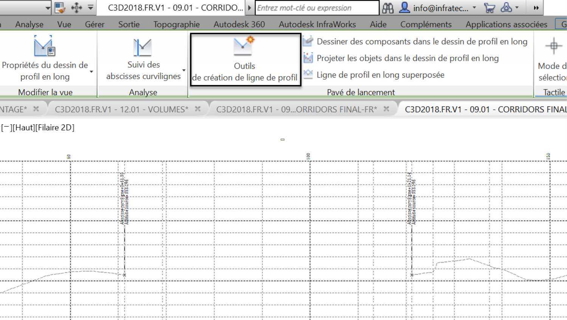Click the double-arrow overflow button at top right
The width and height of the screenshot is (567, 320).
(536, 8)
